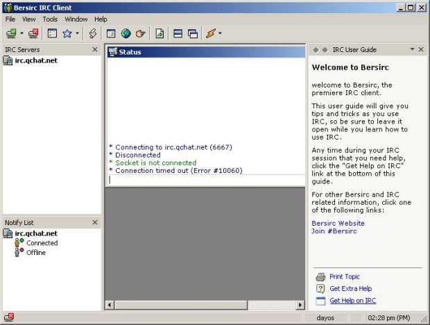
Task: Select the Offline group in Notify List
Action: pos(35,253)
